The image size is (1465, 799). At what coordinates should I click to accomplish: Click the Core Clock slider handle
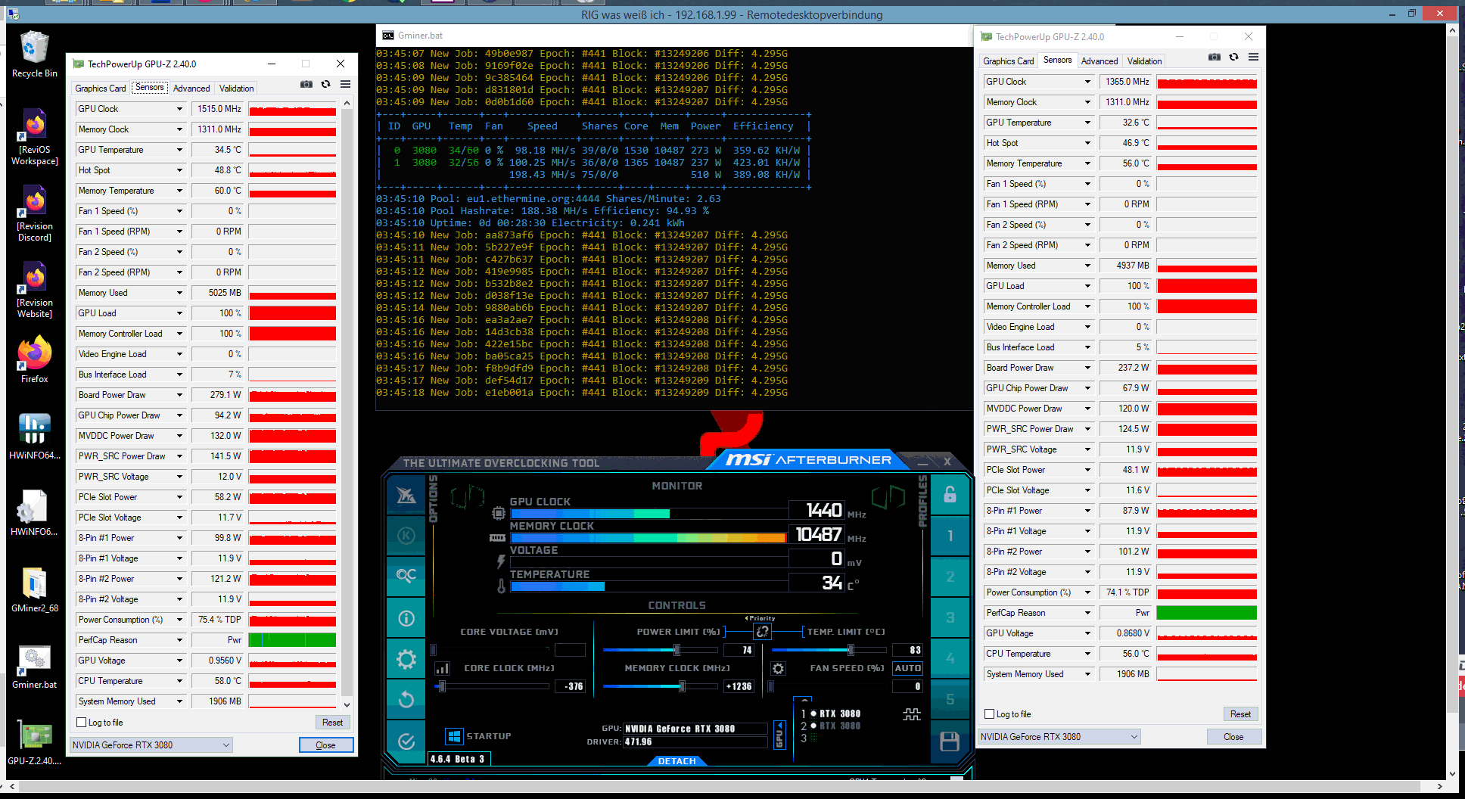click(x=443, y=686)
